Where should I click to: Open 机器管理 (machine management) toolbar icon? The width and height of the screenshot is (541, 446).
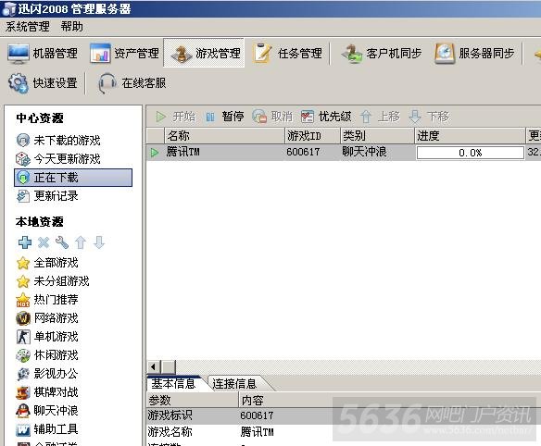pyautogui.click(x=19, y=54)
